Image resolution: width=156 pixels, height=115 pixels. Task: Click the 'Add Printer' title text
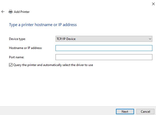click(22, 12)
